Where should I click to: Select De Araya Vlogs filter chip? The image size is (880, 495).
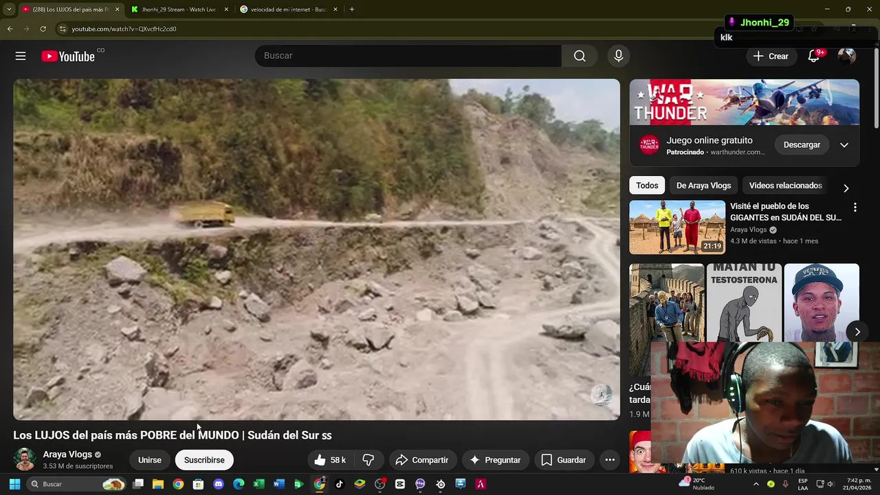click(x=703, y=186)
